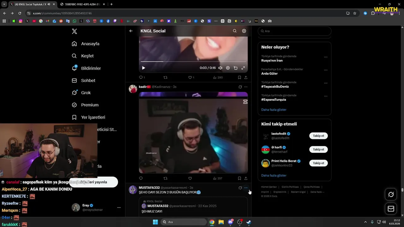The height and width of the screenshot is (227, 404).
Task: Show more accounts under Kimi takip etmeli
Action: (274, 175)
